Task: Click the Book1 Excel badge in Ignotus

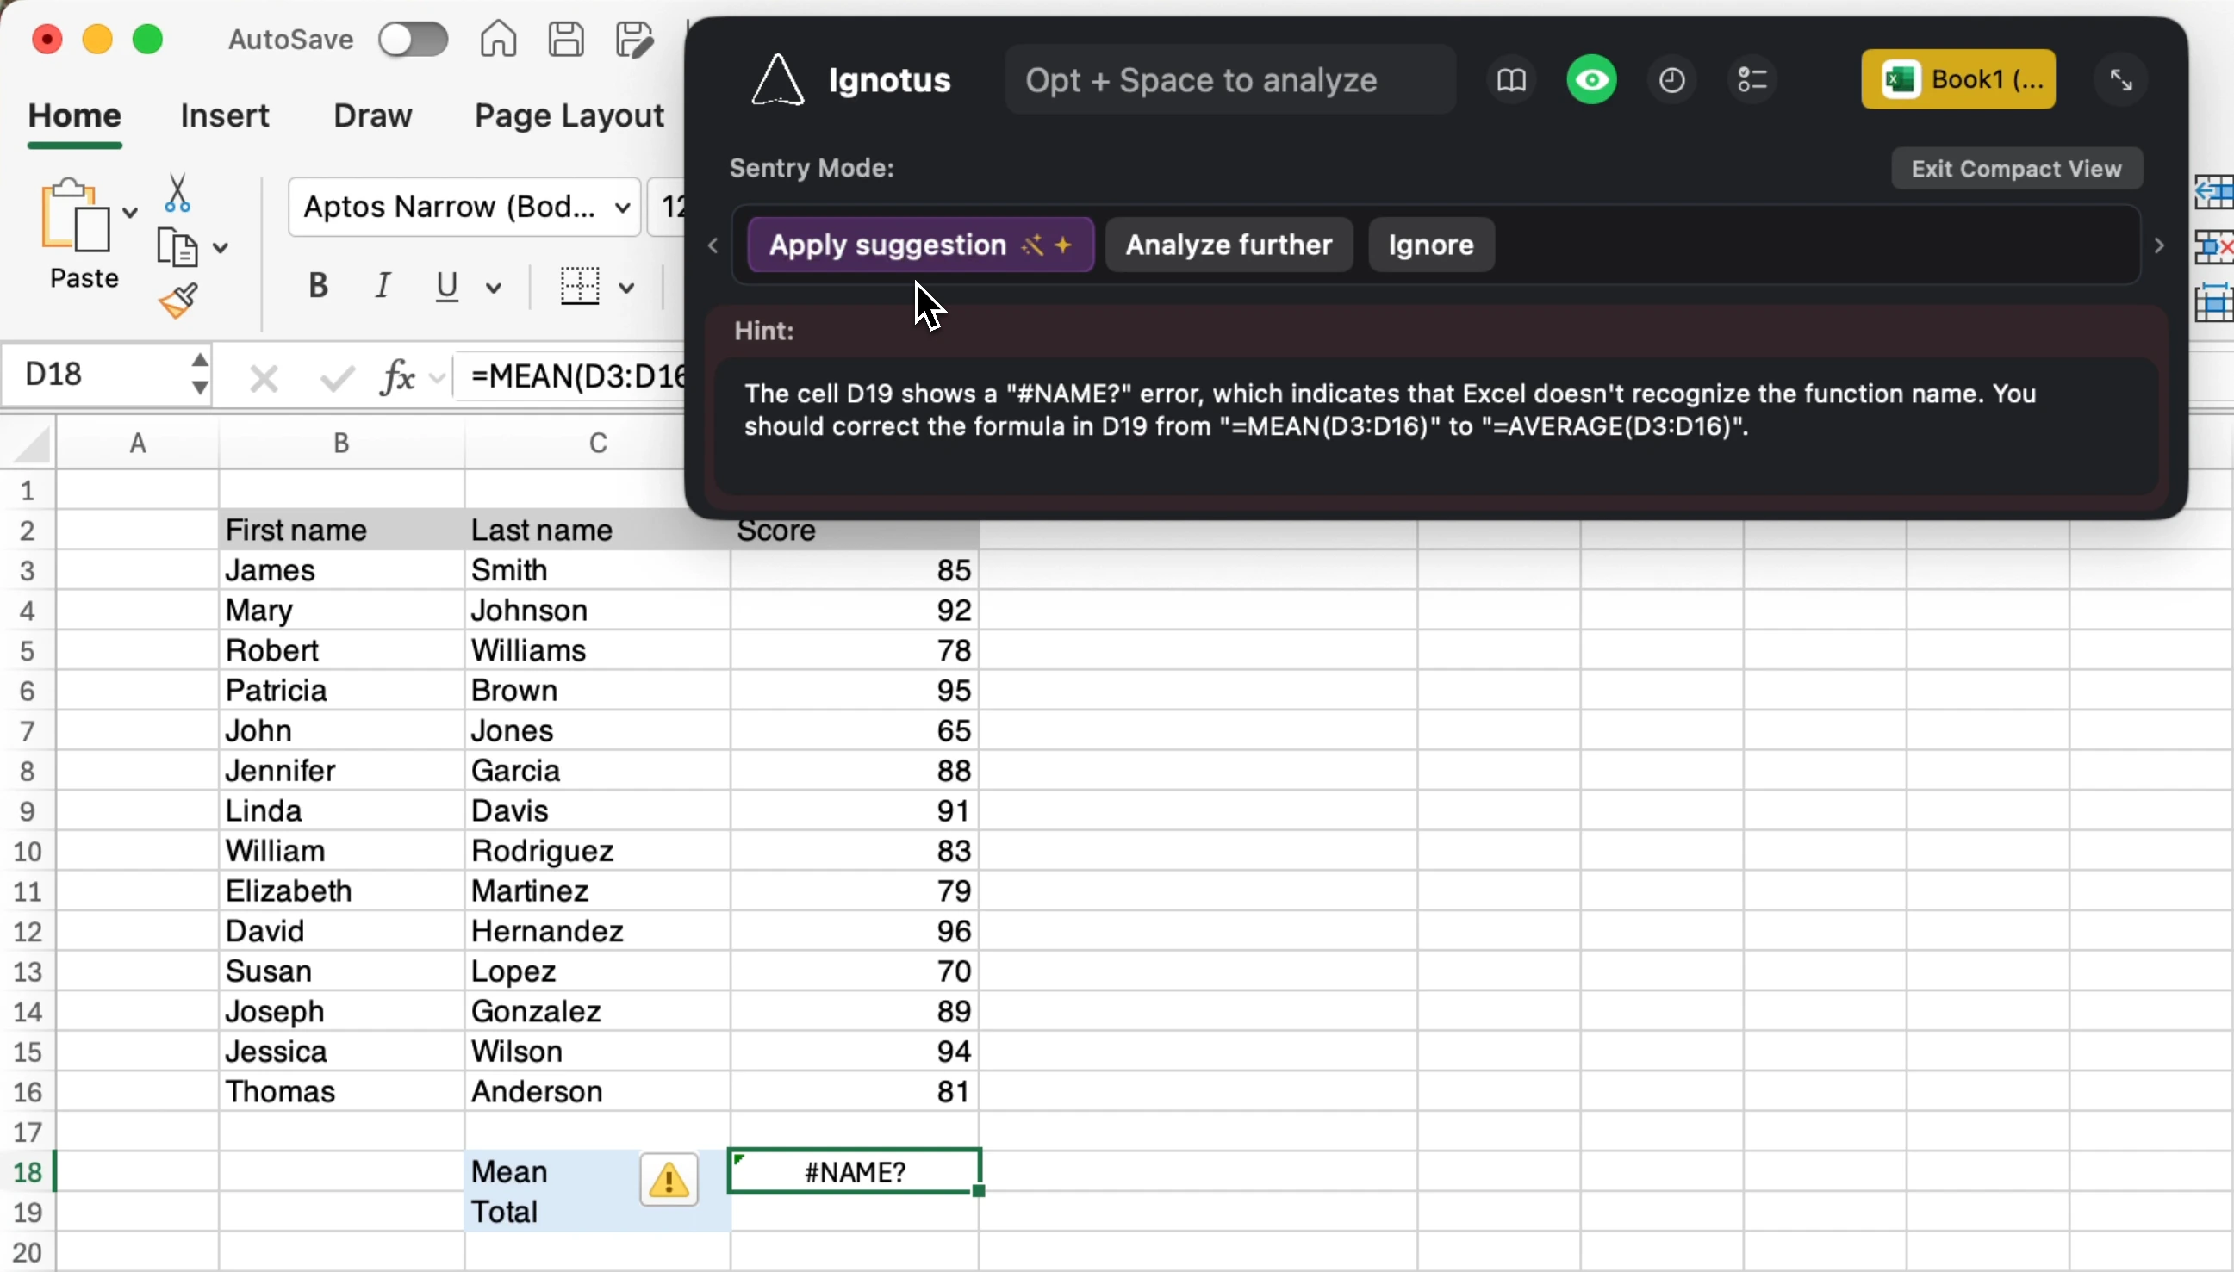Action: [x=1958, y=79]
